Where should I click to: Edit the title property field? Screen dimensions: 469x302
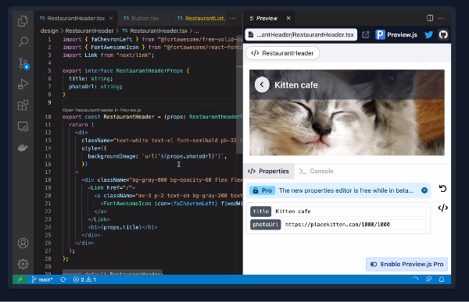coord(350,211)
